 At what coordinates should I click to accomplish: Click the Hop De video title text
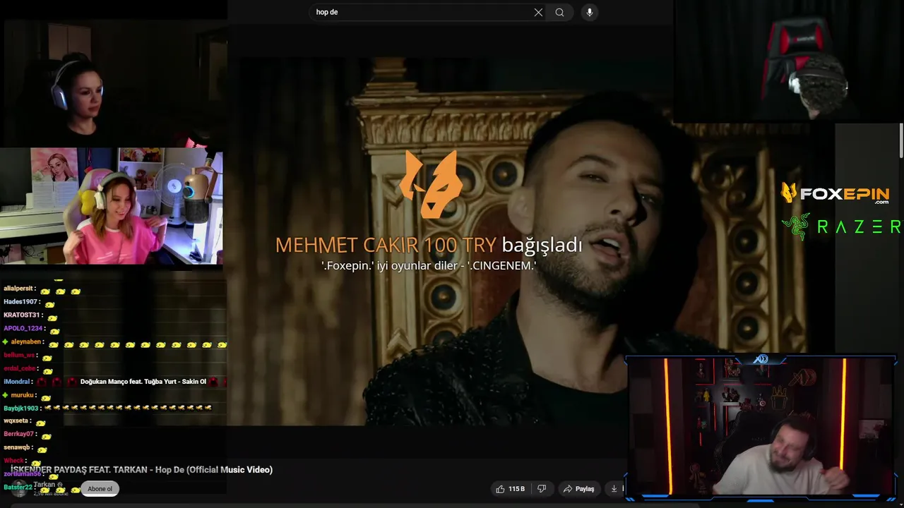click(141, 469)
